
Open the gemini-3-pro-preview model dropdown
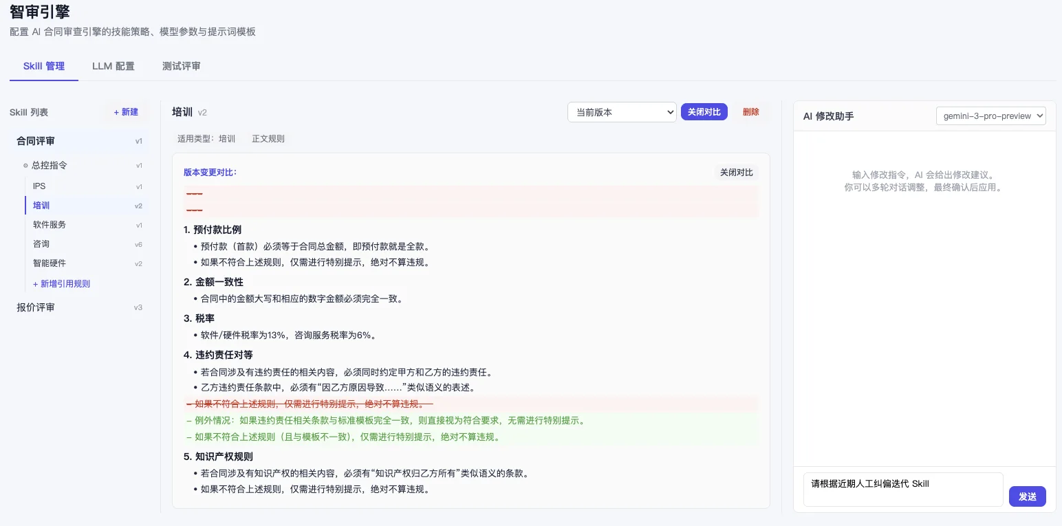point(990,116)
